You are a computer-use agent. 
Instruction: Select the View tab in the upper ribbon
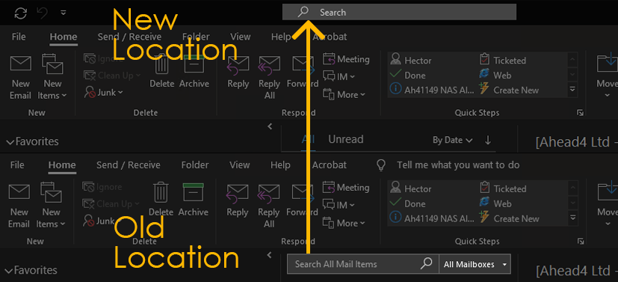click(x=240, y=37)
